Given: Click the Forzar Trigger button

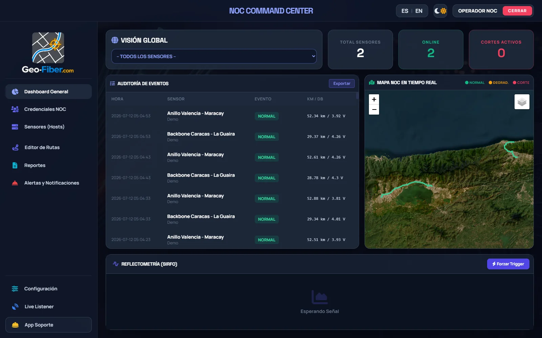Looking at the screenshot, I should pyautogui.click(x=508, y=264).
